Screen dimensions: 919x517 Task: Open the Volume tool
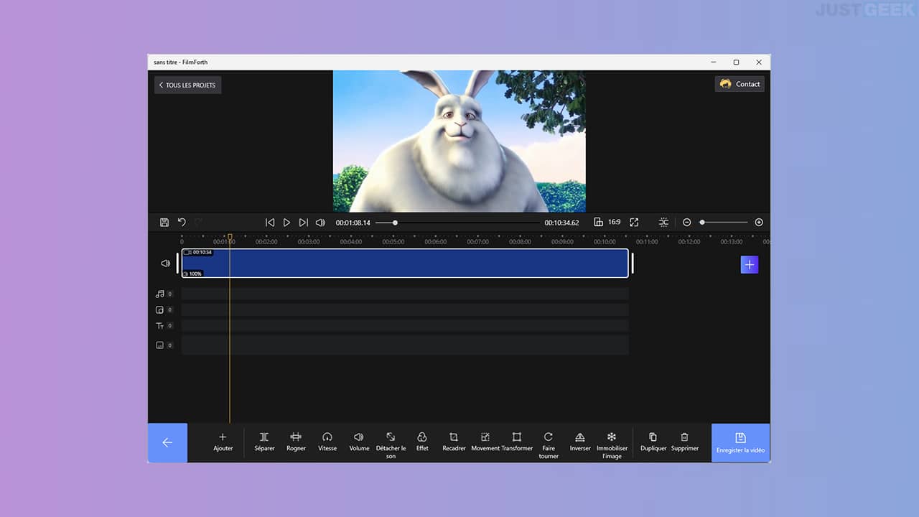(359, 442)
